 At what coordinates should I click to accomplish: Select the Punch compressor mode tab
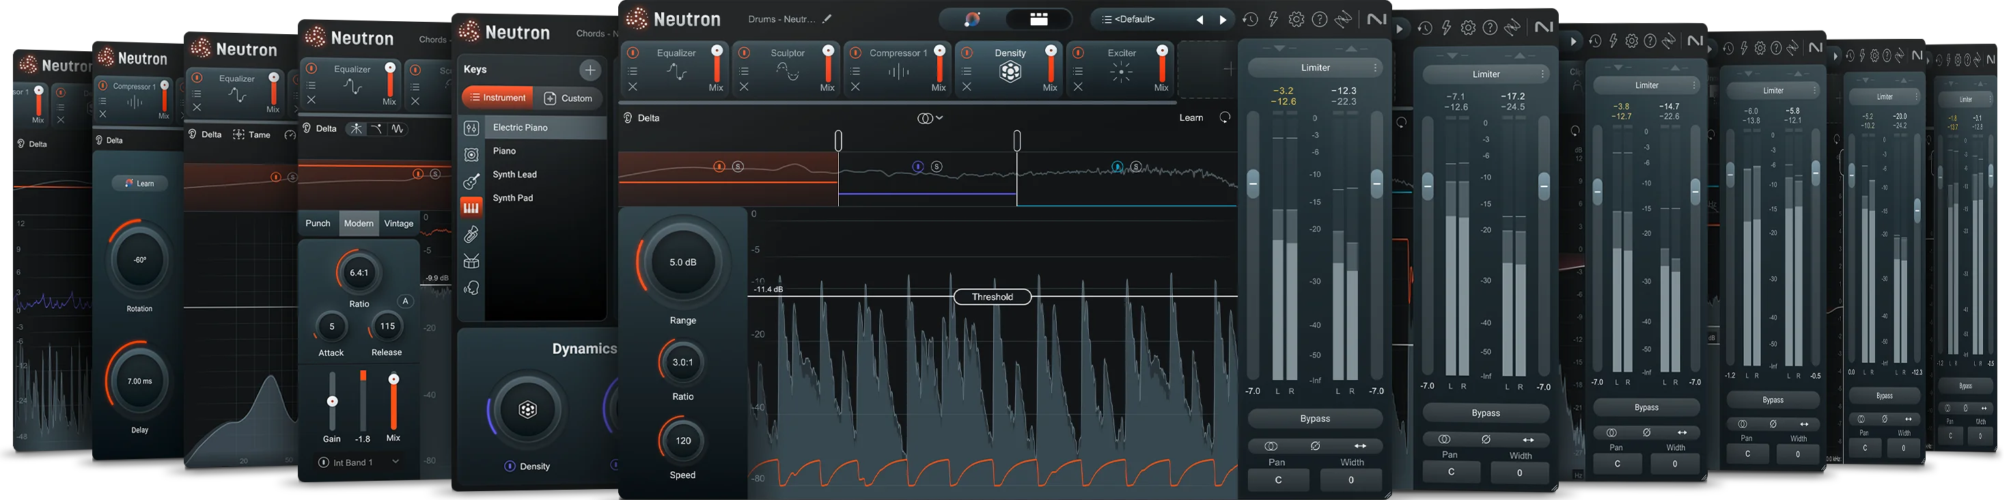pyautogui.click(x=318, y=223)
